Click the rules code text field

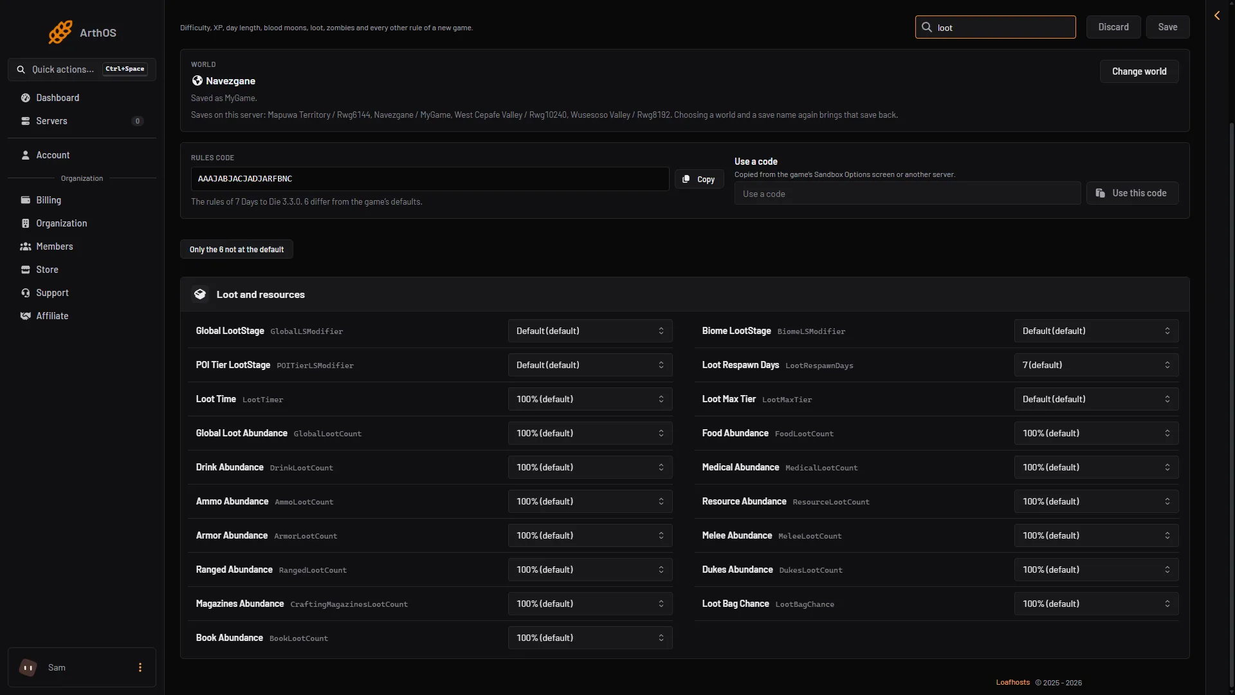(430, 179)
